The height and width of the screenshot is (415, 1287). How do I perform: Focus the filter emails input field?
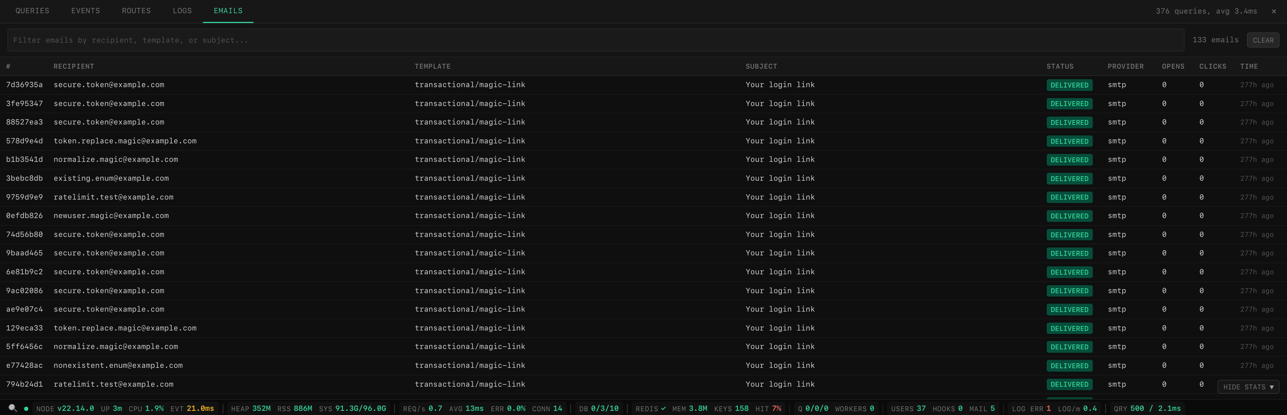click(x=594, y=40)
